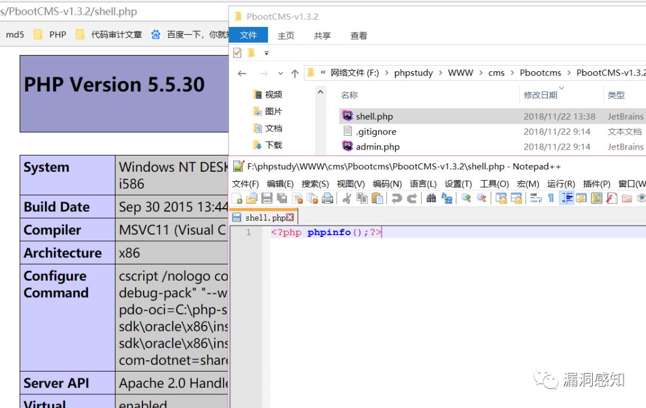Open the 设置(T) menu
This screenshot has height=408, width=646.
(458, 184)
